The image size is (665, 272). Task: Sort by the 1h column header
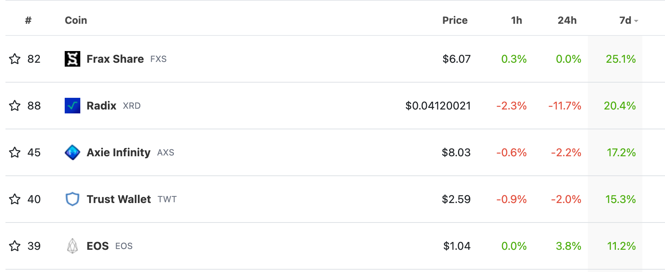coord(516,20)
